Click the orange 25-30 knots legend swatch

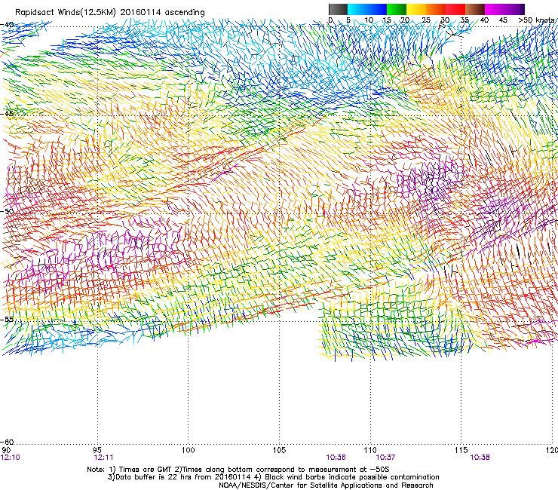pos(436,9)
